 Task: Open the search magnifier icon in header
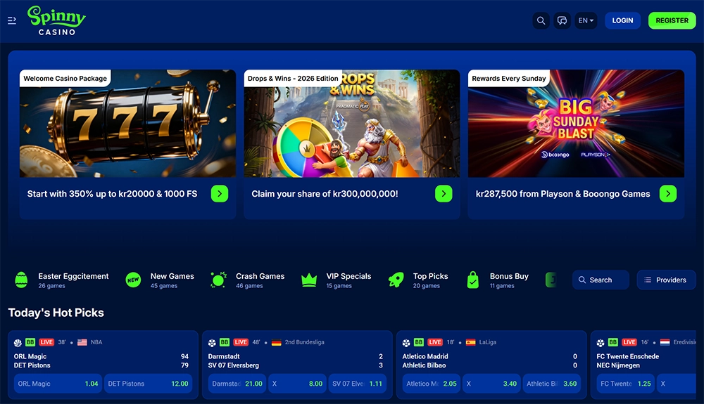tap(541, 20)
